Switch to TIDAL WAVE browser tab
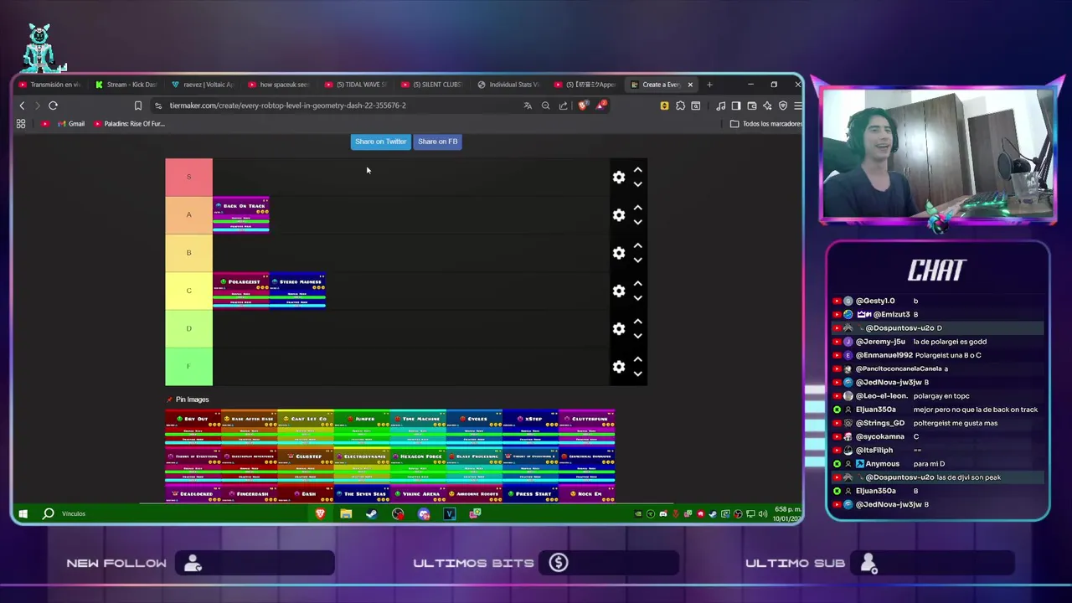Screen dimensions: 1072x603 click(355, 85)
